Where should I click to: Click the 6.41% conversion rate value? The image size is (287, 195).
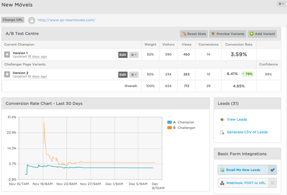[232, 74]
